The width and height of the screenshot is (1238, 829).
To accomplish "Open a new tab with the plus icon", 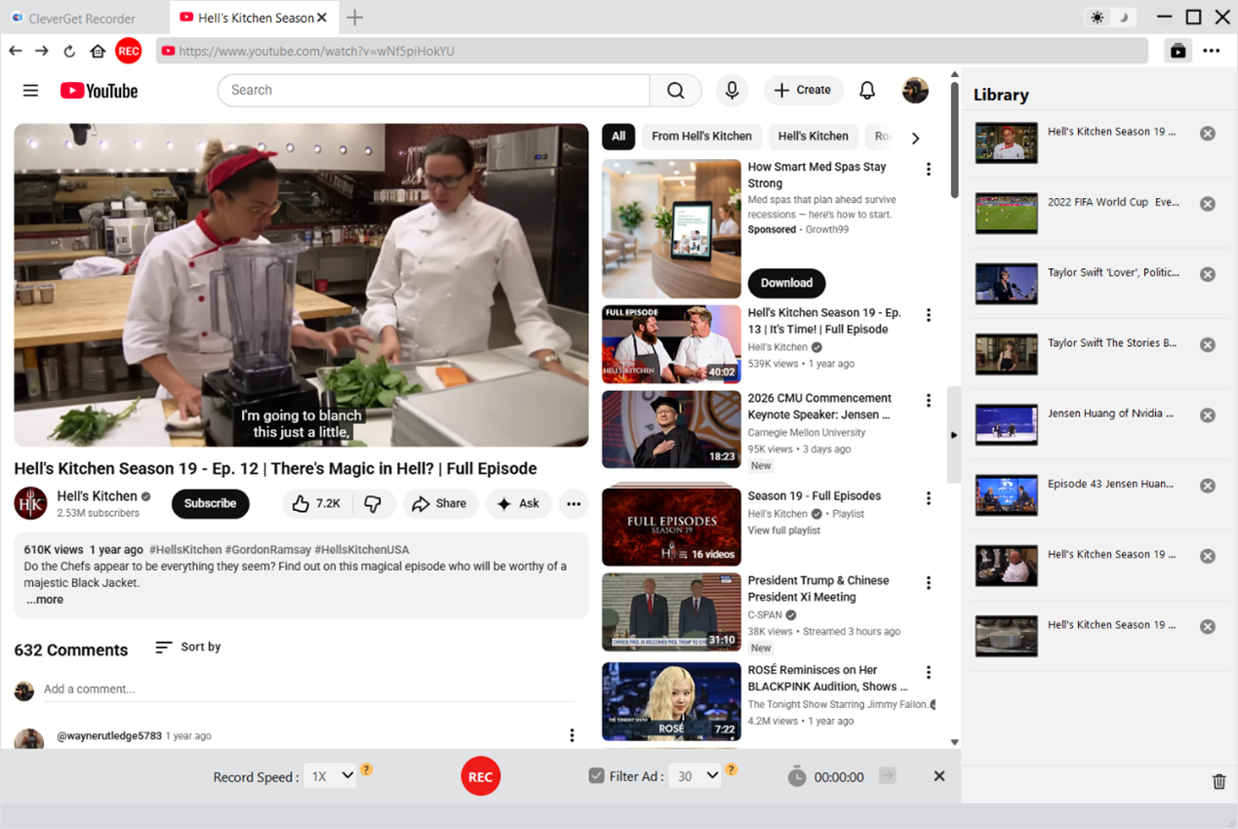I will 355,18.
